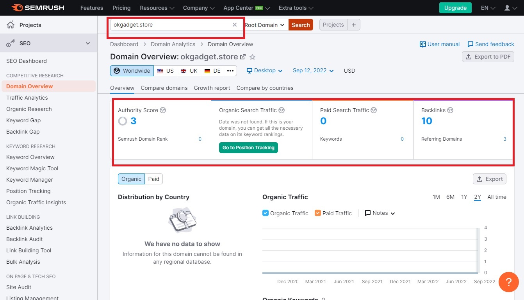Click the Upgrade button
Viewport: 524px width, 300px height.
point(455,8)
